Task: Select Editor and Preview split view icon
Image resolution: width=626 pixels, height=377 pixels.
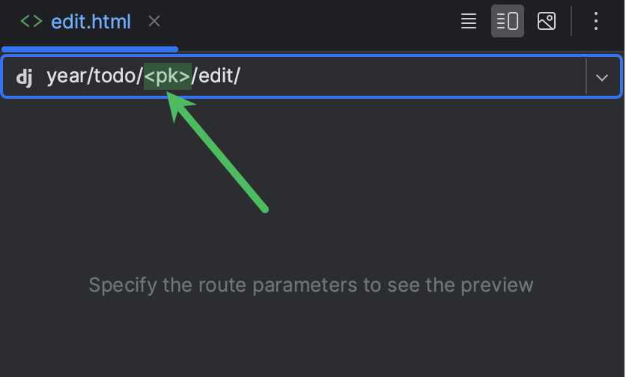Action: tap(508, 21)
